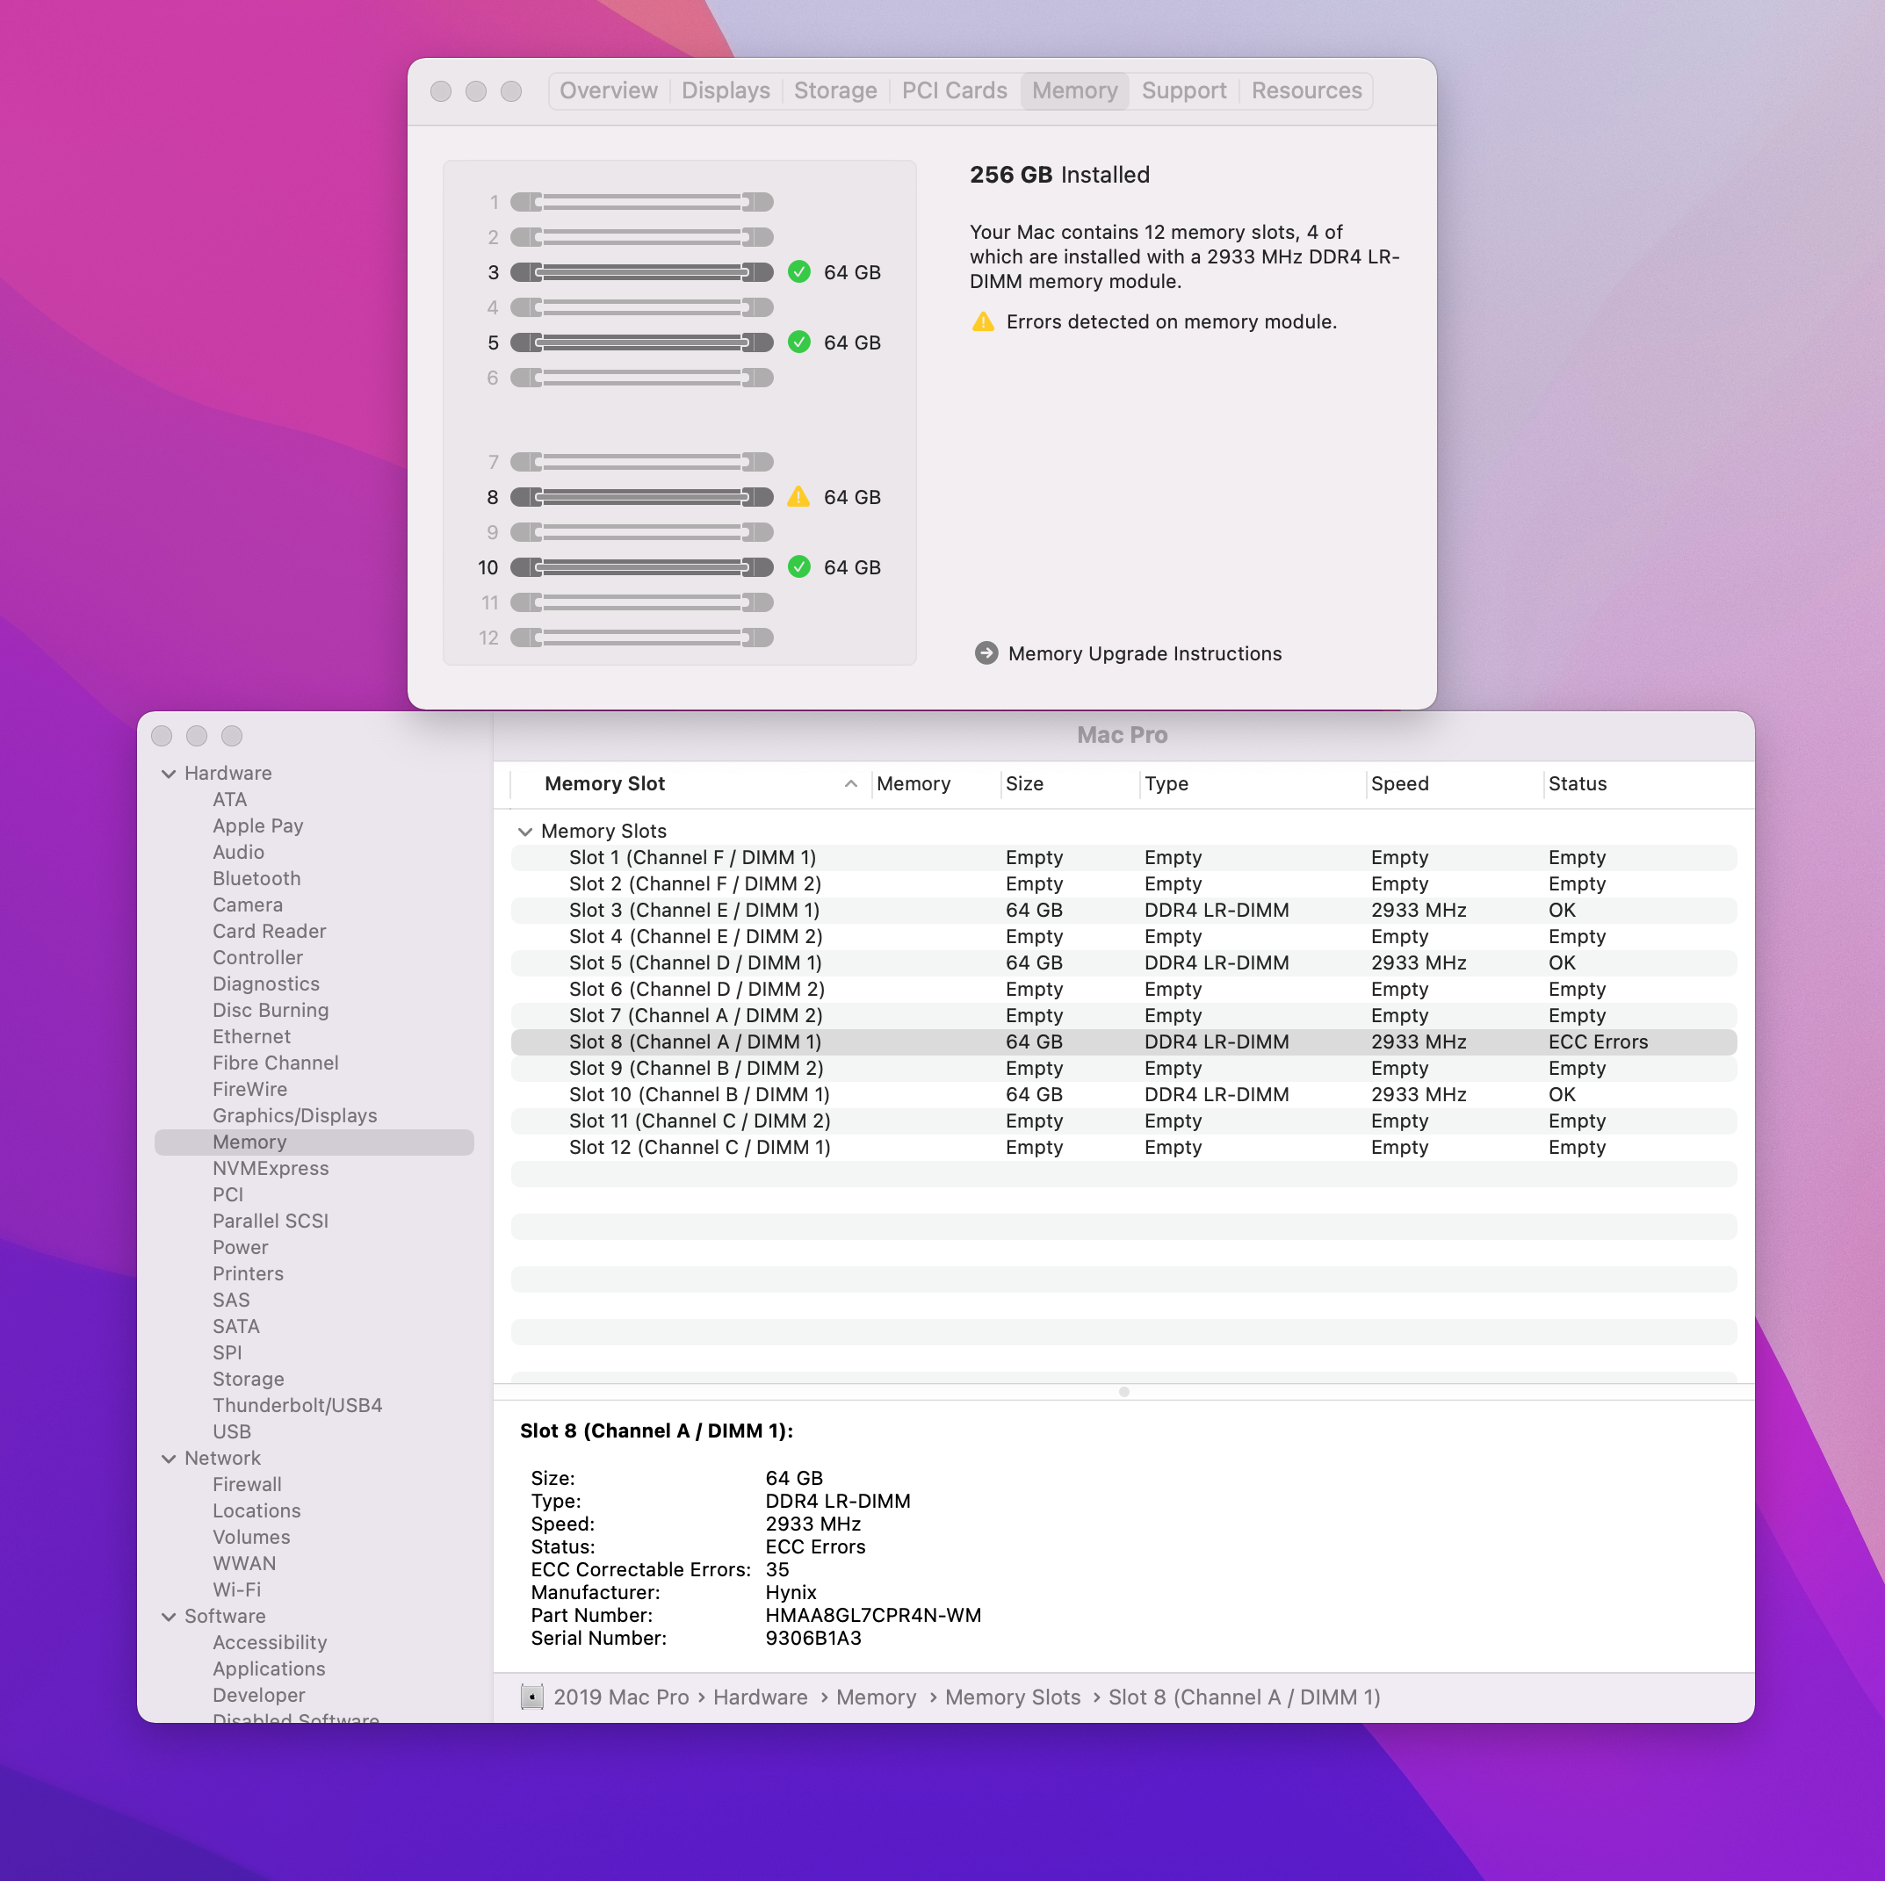Click the green checkmark beside slot 10
The image size is (1885, 1881).
click(798, 566)
